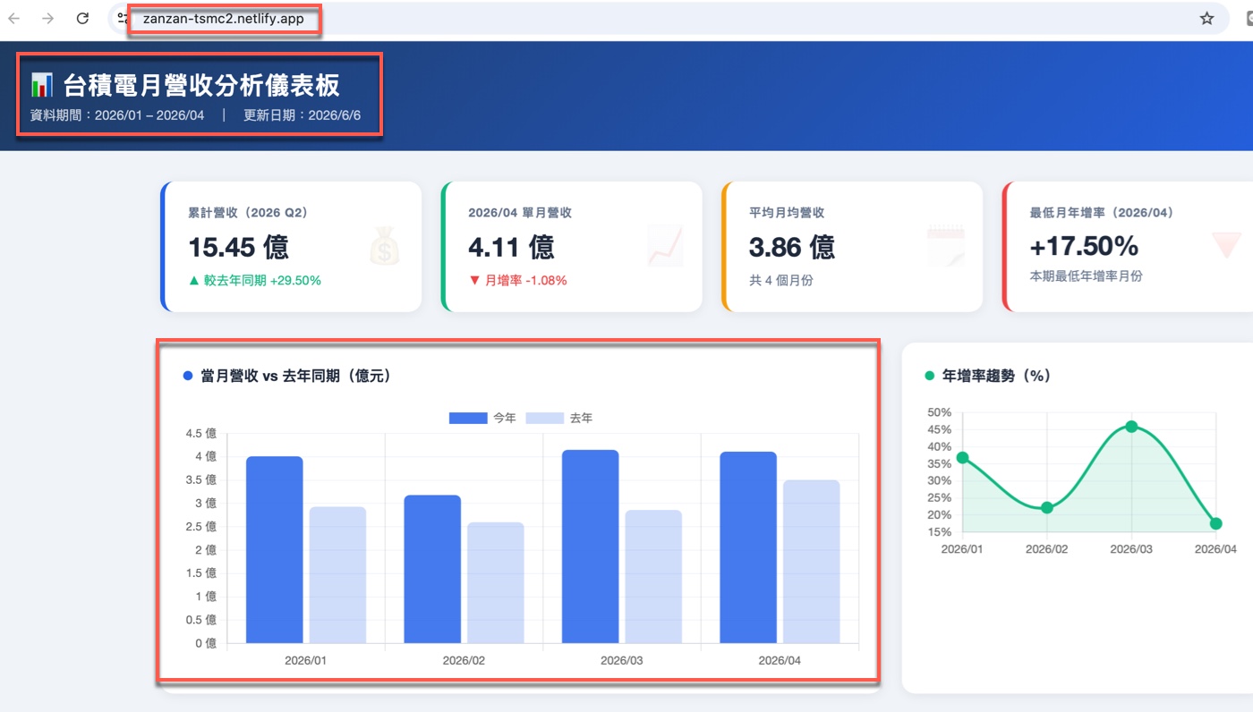Click the light blue 去年 bar for 2026/04
Viewport: 1253px width, 712px height.
[812, 562]
